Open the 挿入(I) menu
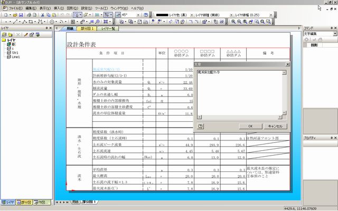Image resolution: width=338 pixels, height=211 pixels. tap(59, 8)
